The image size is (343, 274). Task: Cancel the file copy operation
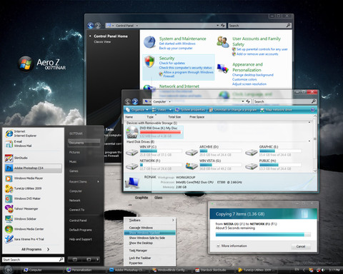pos(301,246)
